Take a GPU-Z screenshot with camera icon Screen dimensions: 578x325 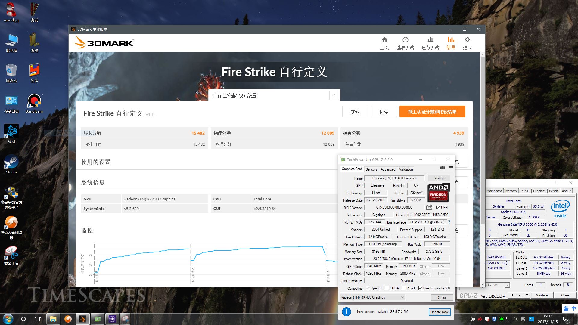coord(442,168)
